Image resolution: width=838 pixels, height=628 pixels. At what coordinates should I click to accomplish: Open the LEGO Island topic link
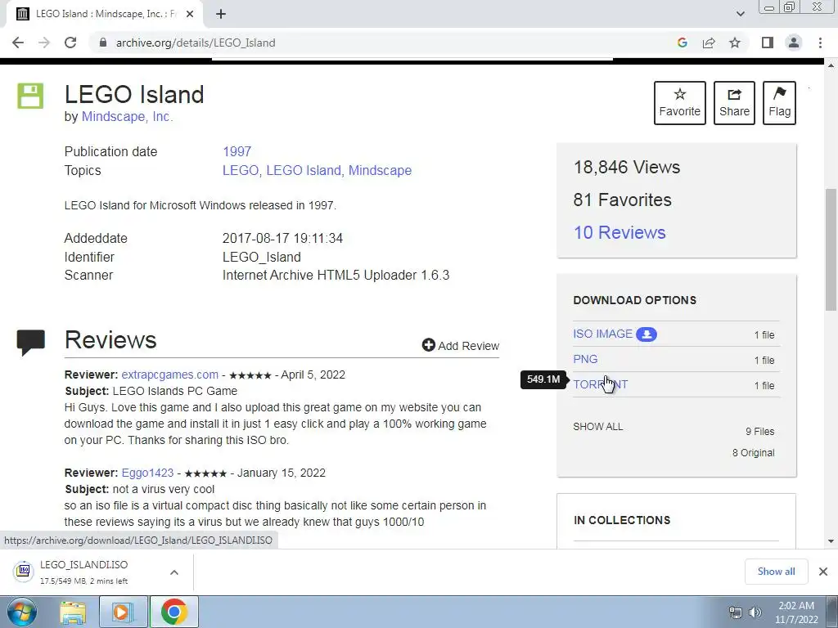(304, 170)
